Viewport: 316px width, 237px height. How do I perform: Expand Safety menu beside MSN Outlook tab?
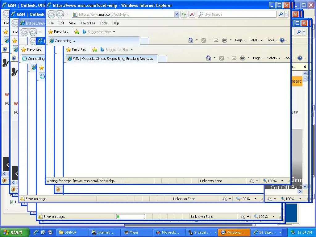point(274,58)
